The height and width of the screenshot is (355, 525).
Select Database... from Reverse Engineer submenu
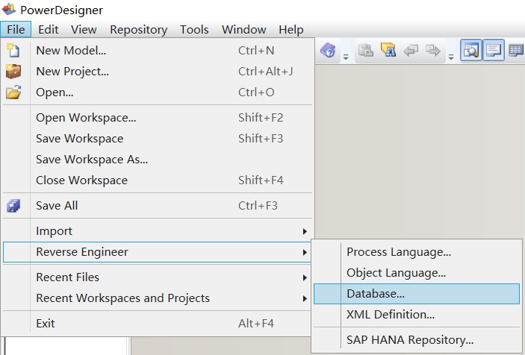376,294
